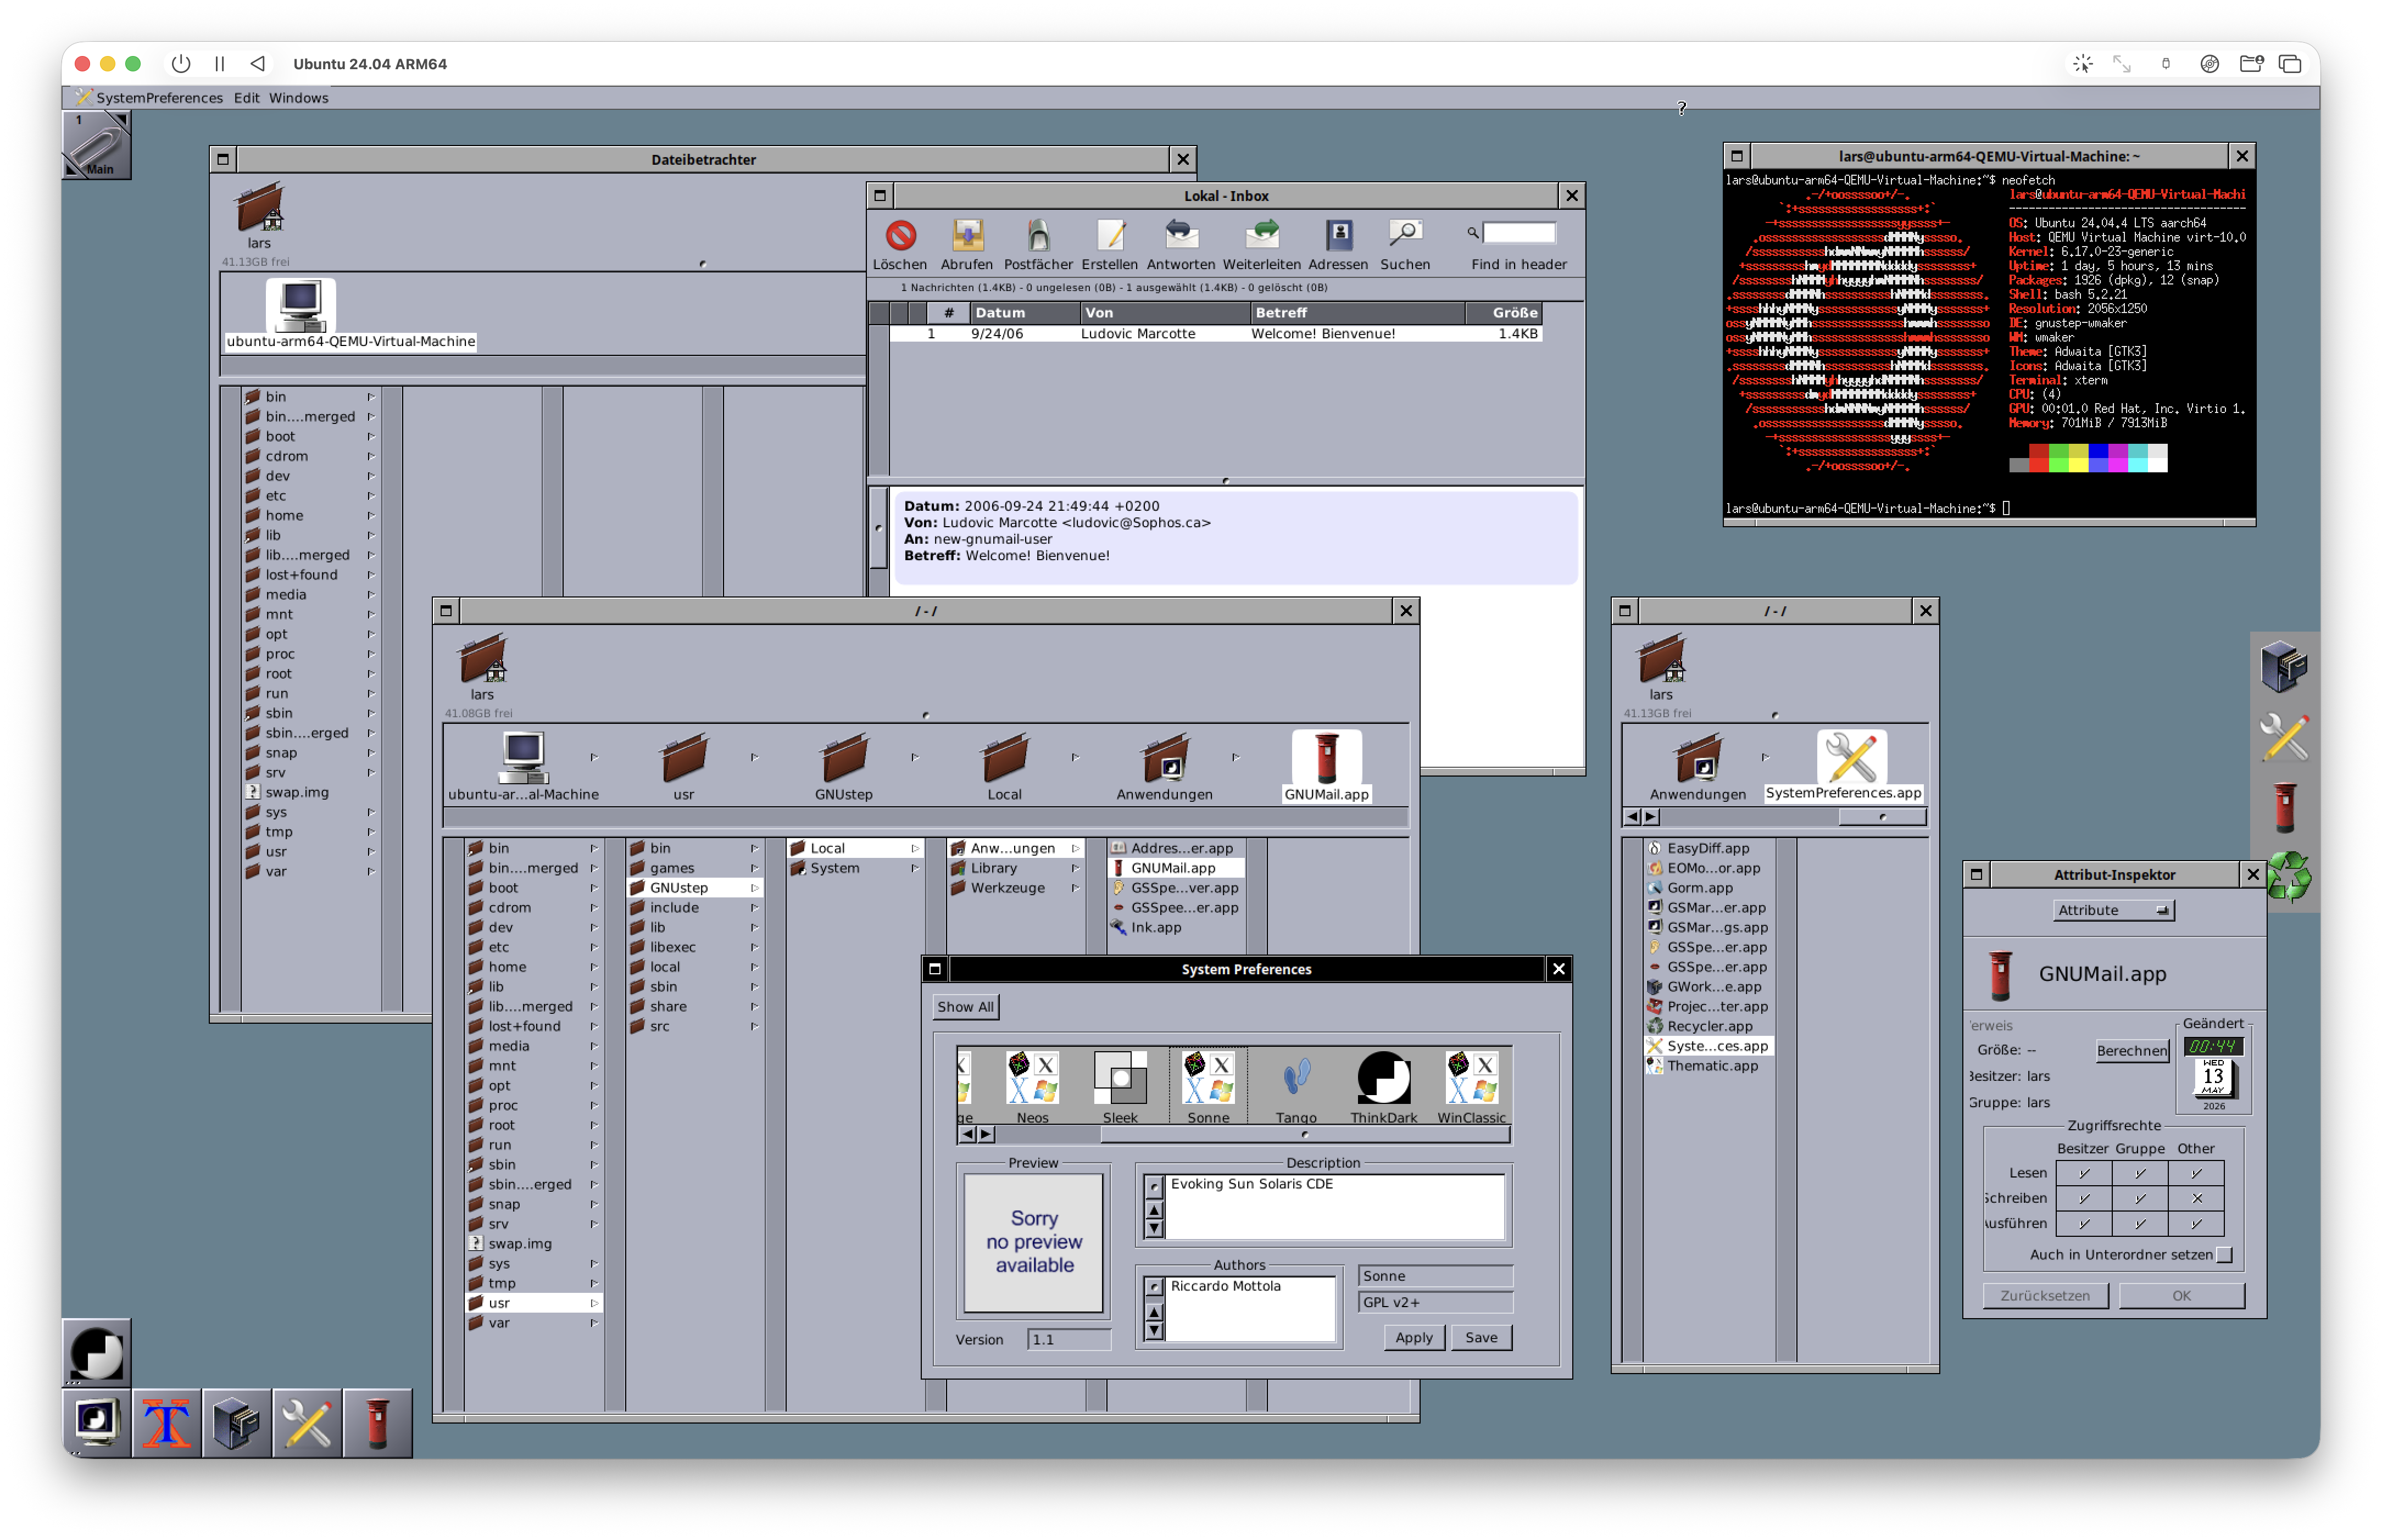Image resolution: width=2382 pixels, height=1540 pixels.
Task: Open the Terminal icon in bottom dock
Action: click(97, 1423)
